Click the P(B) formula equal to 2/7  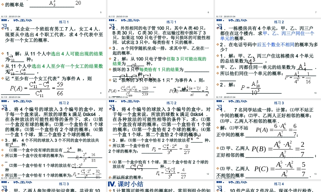[278, 149]
